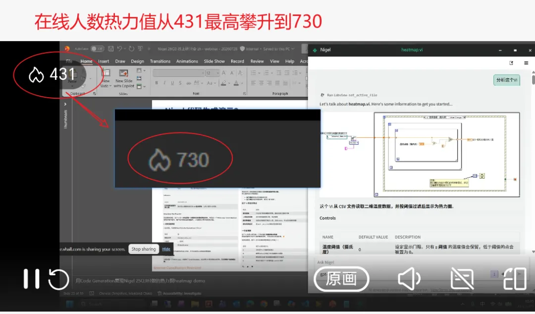Click the font color A swatch
The height and width of the screenshot is (314, 535).
coord(236,83)
